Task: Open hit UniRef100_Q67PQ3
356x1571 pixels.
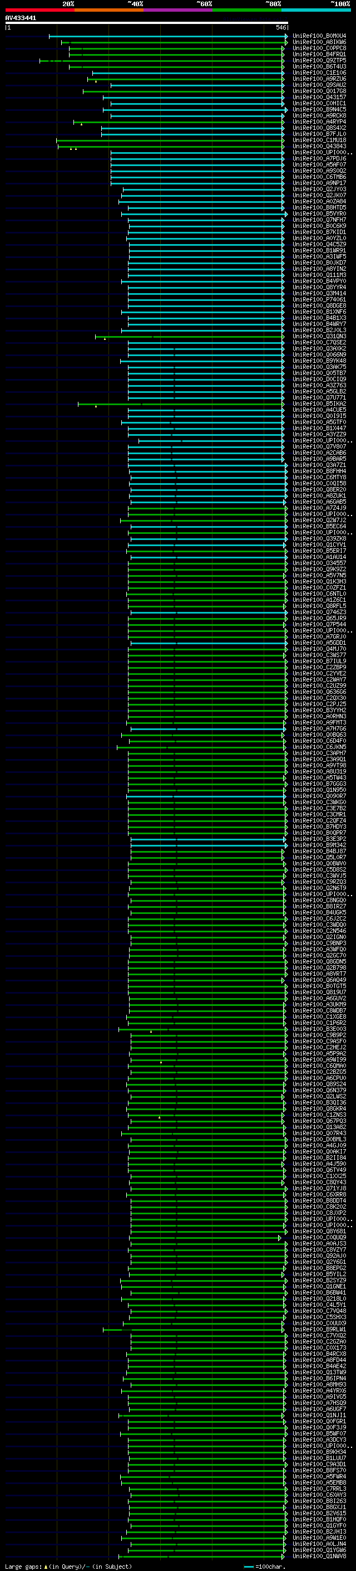Action: point(319,1121)
